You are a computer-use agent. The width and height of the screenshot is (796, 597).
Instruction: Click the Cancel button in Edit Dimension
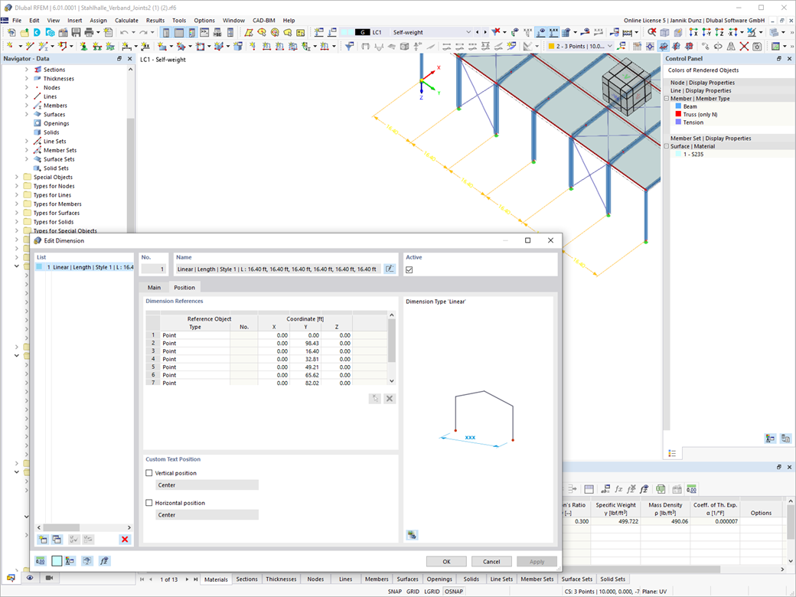491,561
